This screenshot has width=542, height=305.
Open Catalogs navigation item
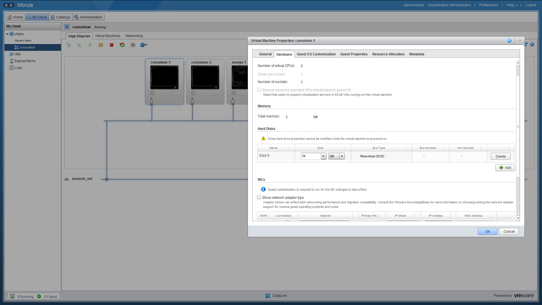tap(61, 17)
